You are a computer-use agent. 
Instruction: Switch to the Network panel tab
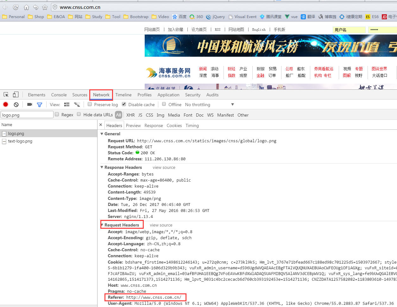pyautogui.click(x=101, y=95)
